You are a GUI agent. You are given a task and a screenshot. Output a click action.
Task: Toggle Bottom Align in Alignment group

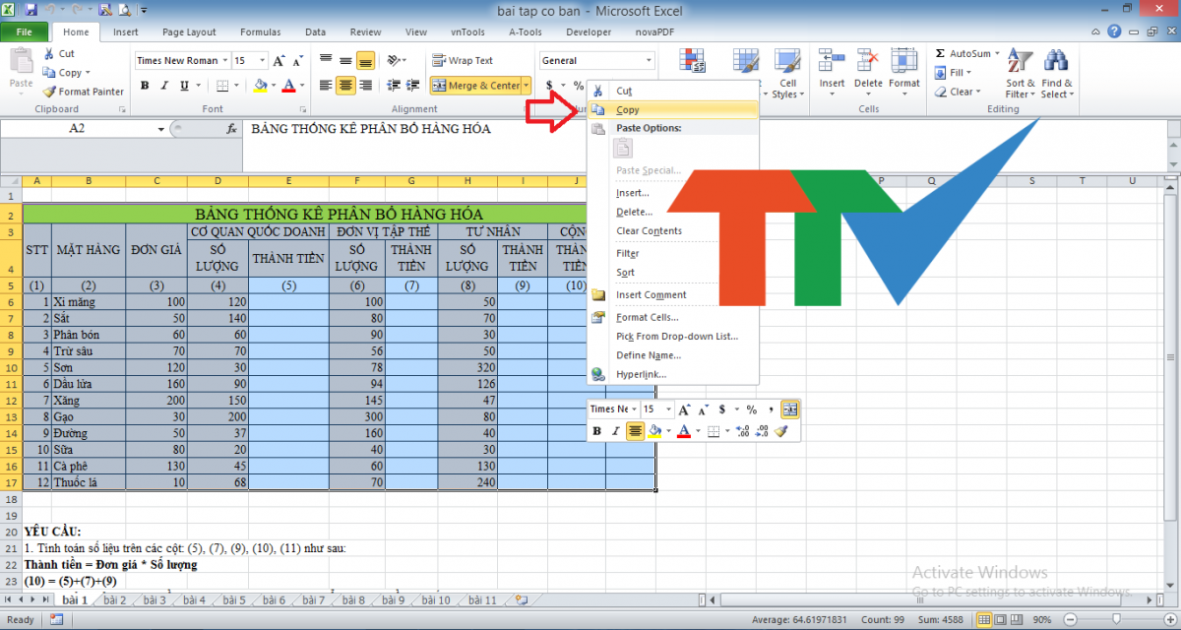tap(365, 60)
